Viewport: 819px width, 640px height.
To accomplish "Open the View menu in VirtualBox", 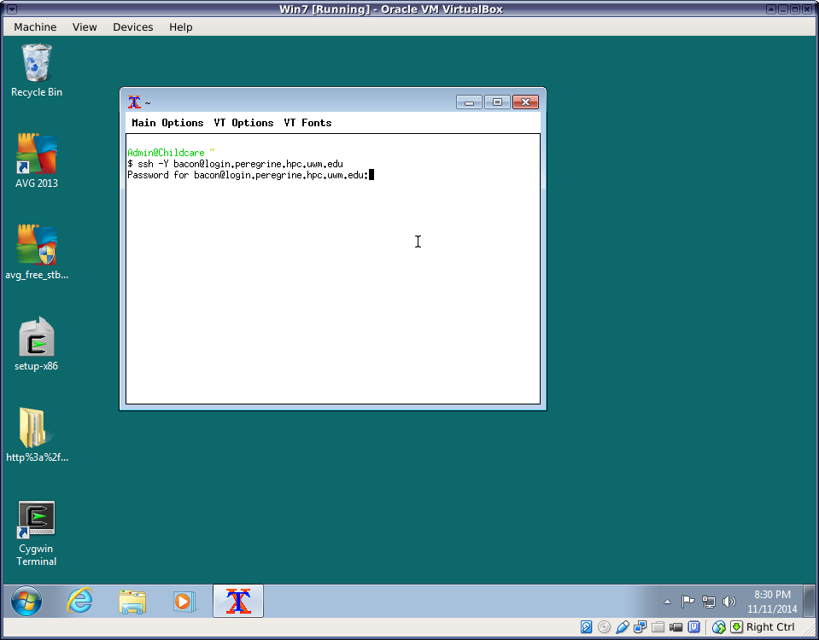I will coord(85,27).
